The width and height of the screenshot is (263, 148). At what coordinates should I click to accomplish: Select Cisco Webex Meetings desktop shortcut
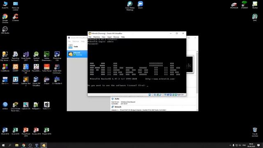click(130, 6)
